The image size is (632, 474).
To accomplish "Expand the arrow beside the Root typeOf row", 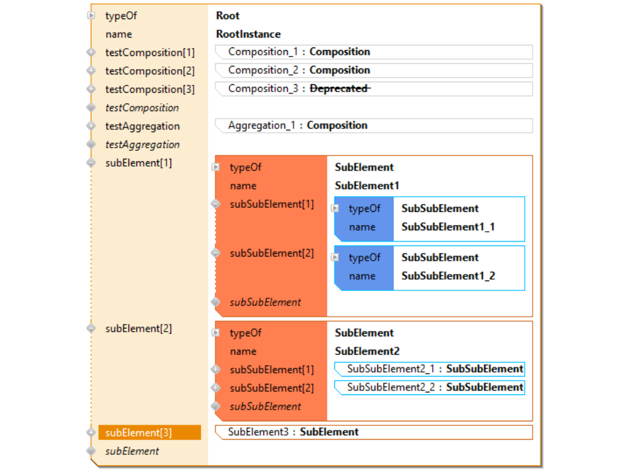I will (x=91, y=16).
